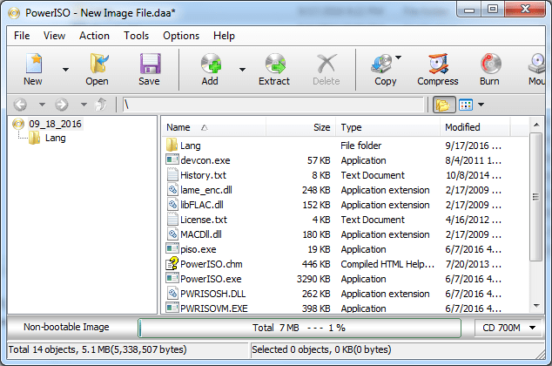Open the CD 700M media type dropdown
The image size is (552, 366).
[508, 328]
